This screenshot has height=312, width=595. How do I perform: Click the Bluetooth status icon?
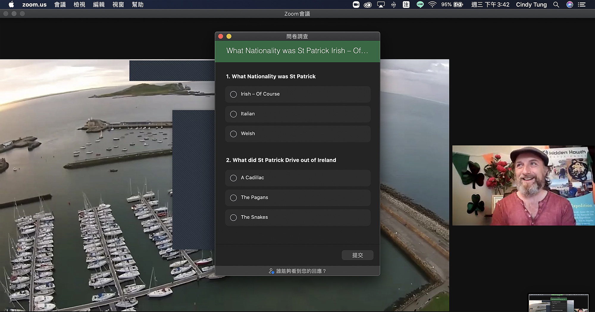(x=394, y=4)
